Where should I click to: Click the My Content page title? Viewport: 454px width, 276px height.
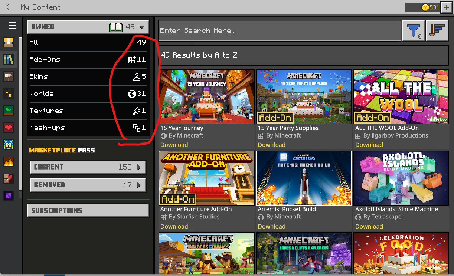point(40,7)
